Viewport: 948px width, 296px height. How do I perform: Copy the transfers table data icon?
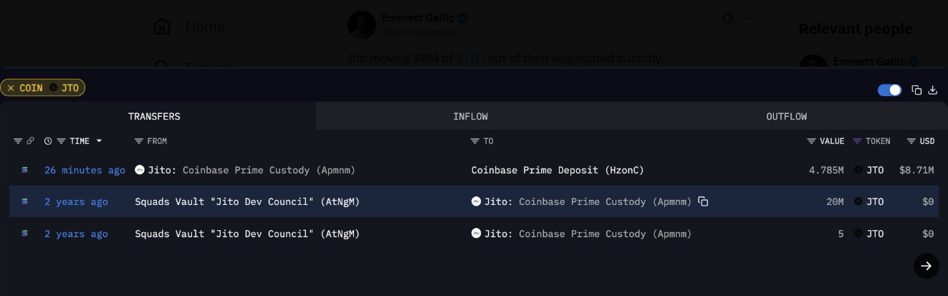916,90
